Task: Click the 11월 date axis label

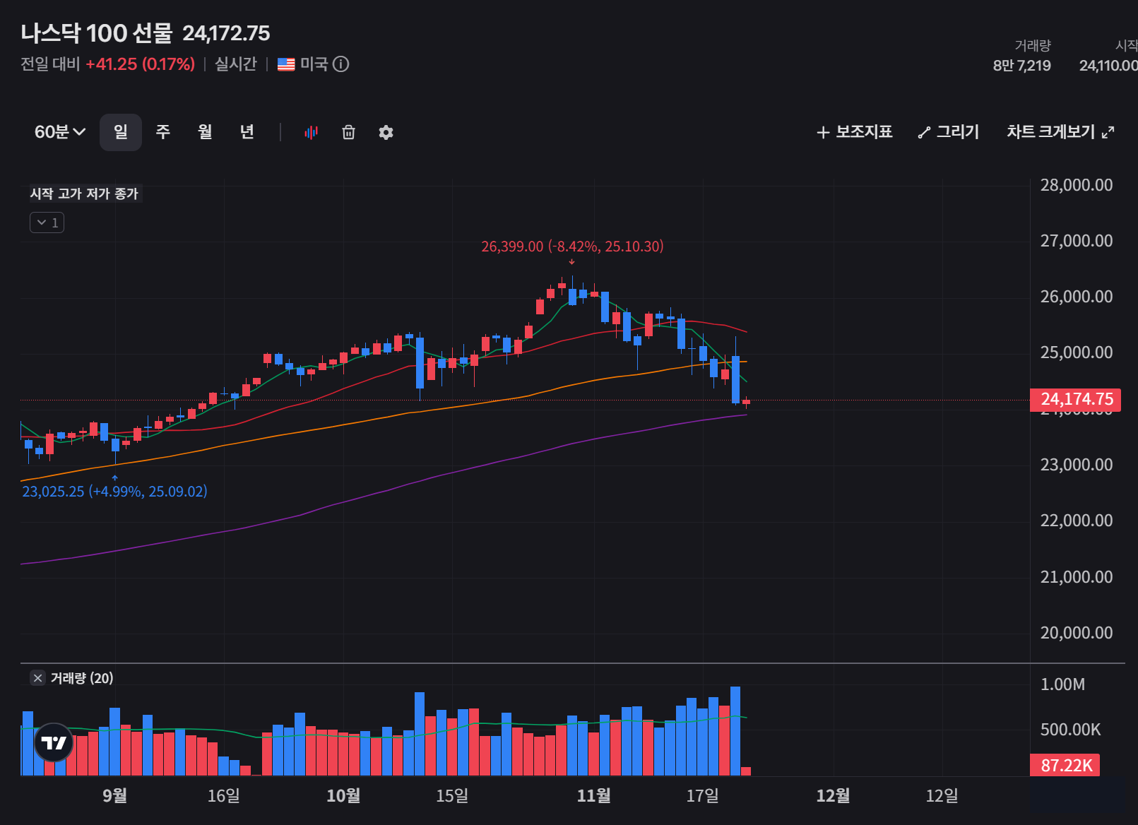Action: 594,796
